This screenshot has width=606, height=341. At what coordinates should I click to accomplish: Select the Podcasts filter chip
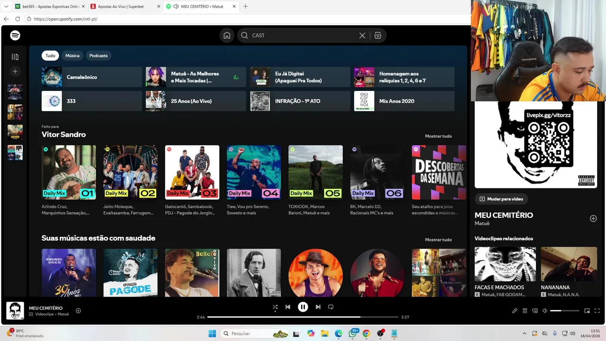click(98, 55)
